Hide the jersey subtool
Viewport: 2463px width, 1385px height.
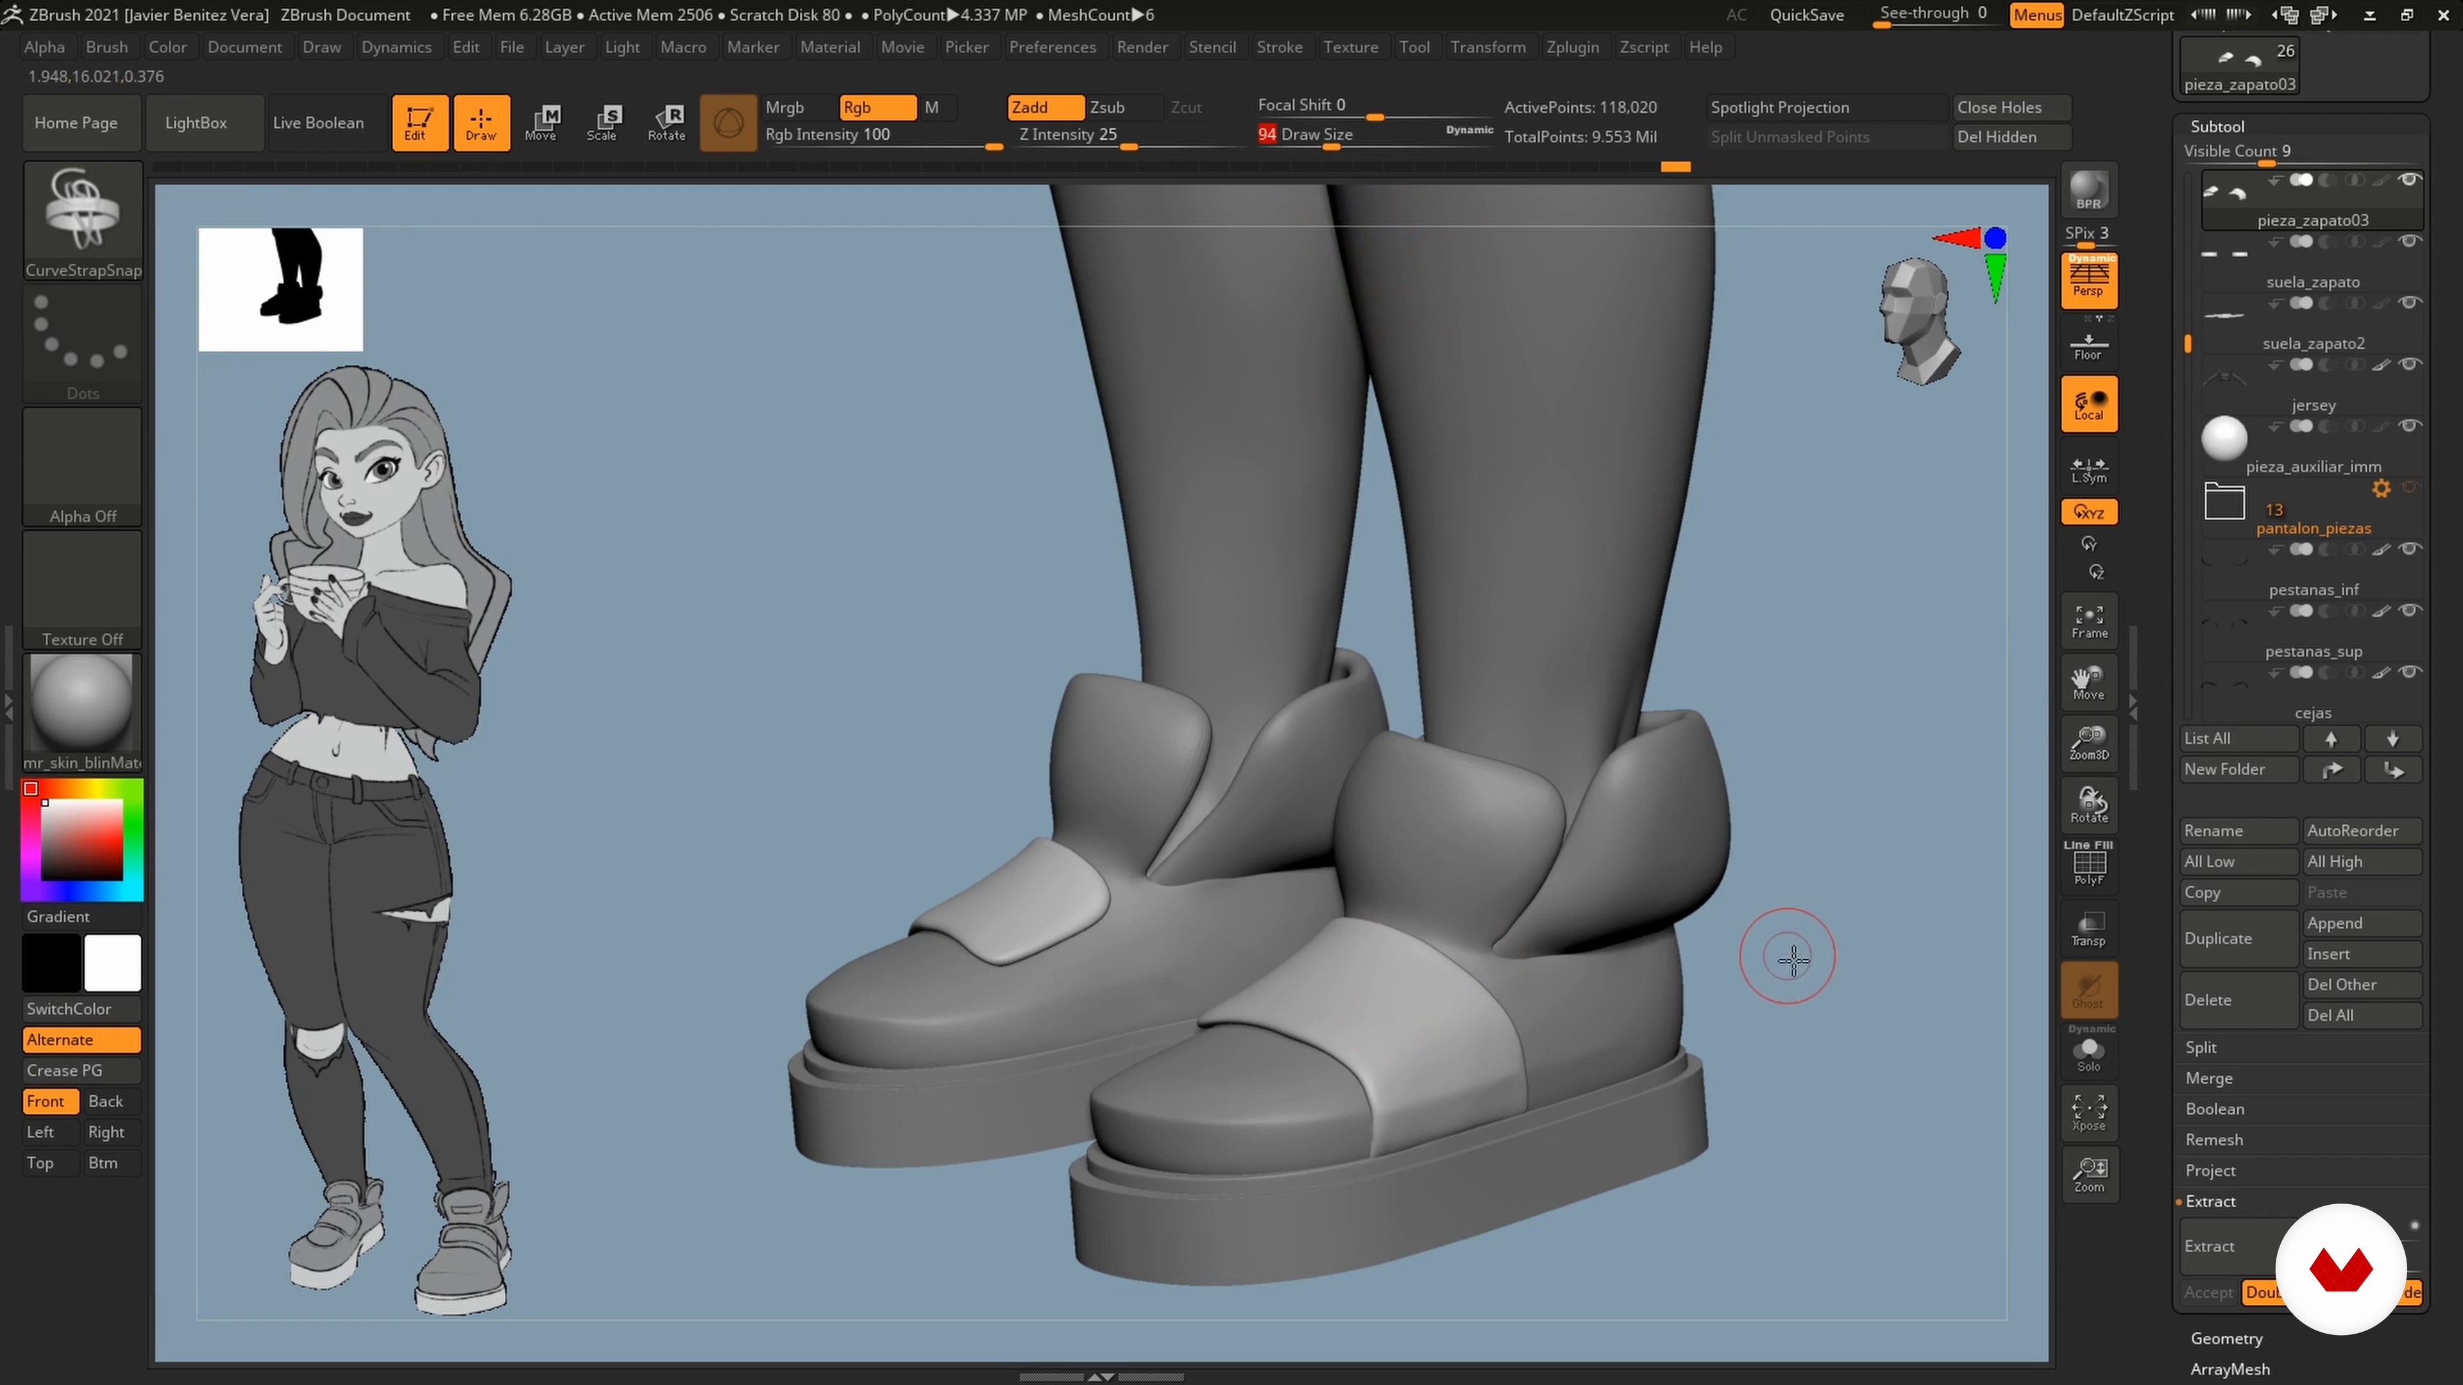point(2410,364)
